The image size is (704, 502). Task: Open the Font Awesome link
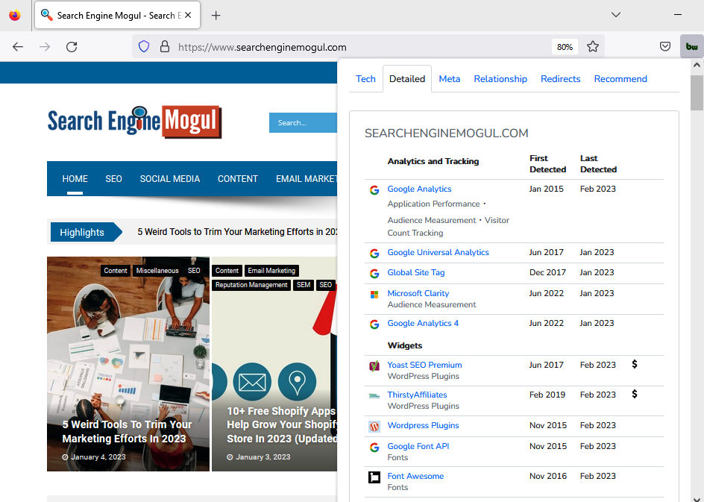[x=415, y=476]
